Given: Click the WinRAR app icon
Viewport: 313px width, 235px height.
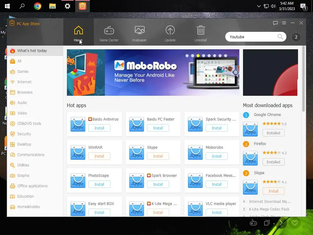Looking at the screenshot, I should [78, 152].
